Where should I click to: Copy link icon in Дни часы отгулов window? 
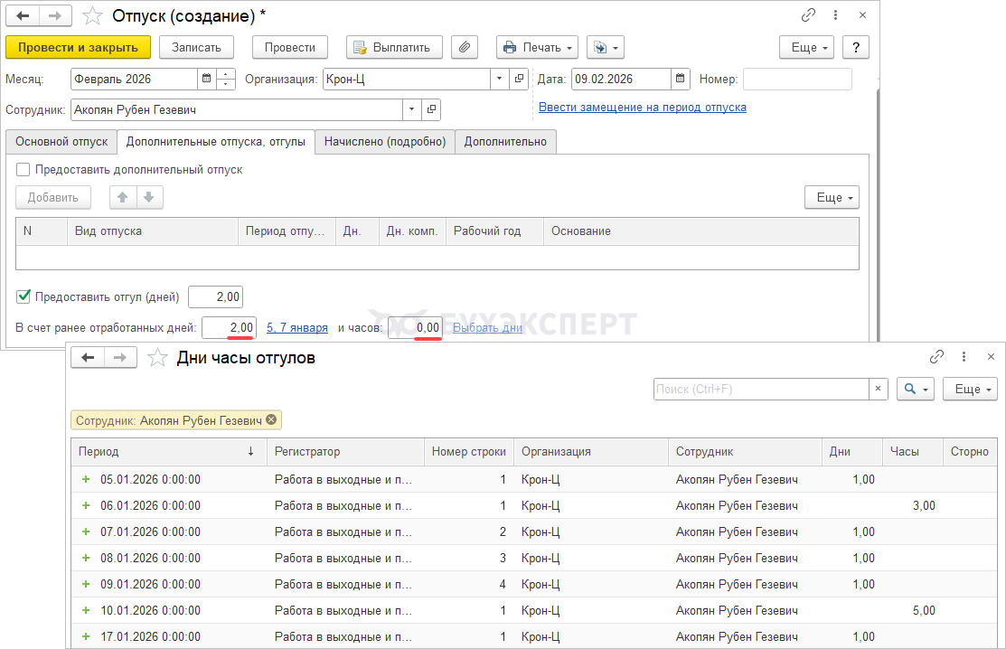tap(937, 357)
